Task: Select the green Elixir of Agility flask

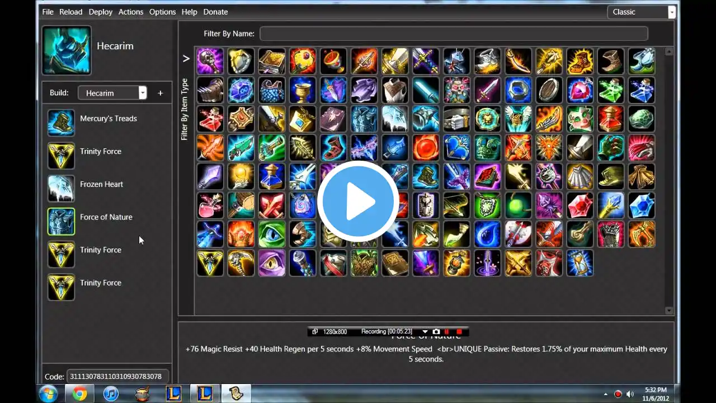Action: [610, 90]
